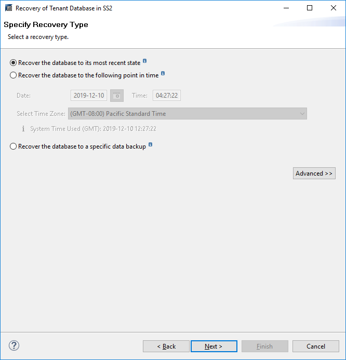Maximize the recovery dialog window

point(310,8)
